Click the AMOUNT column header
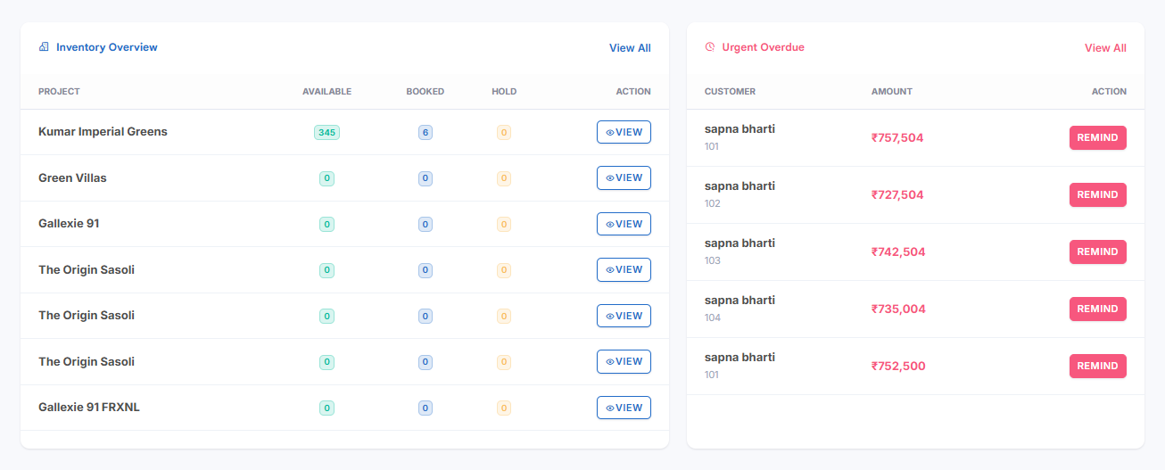 pyautogui.click(x=891, y=92)
